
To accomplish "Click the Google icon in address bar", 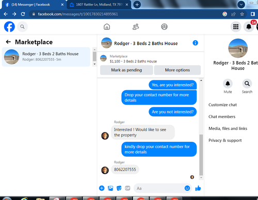I will (x=224, y=14).
